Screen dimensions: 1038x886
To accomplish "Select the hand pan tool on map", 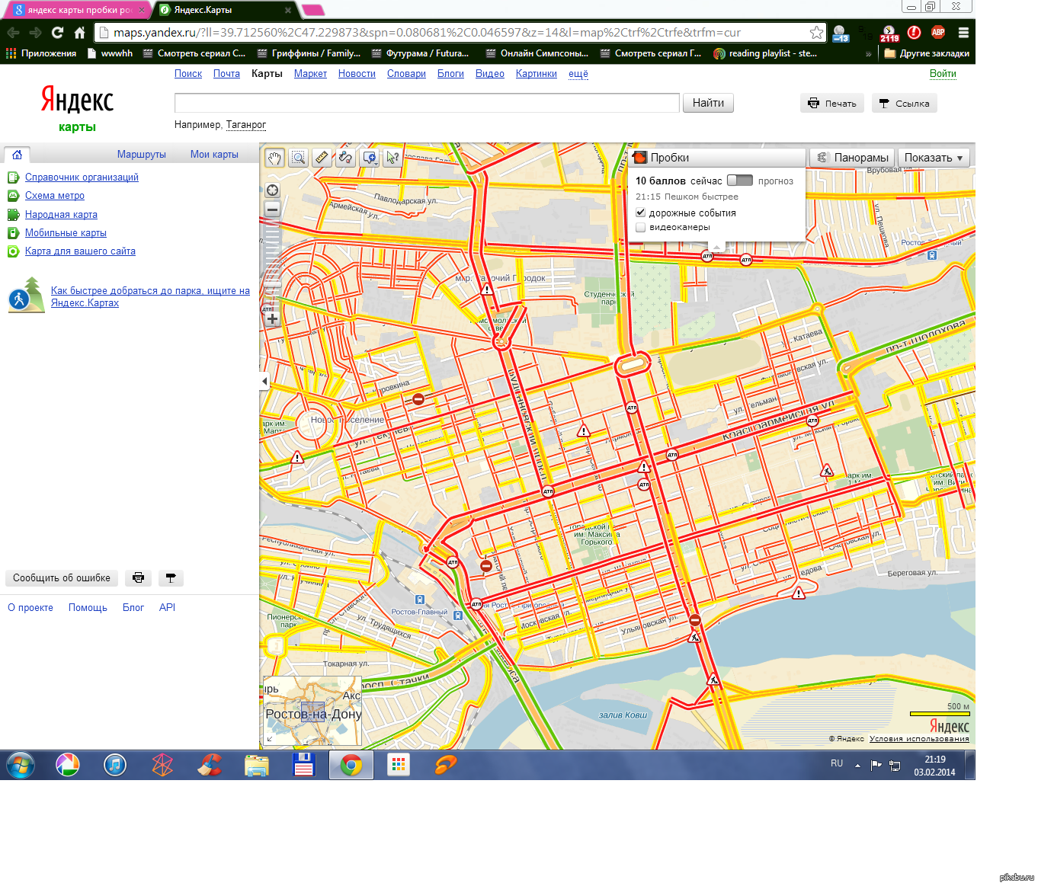I will [274, 158].
